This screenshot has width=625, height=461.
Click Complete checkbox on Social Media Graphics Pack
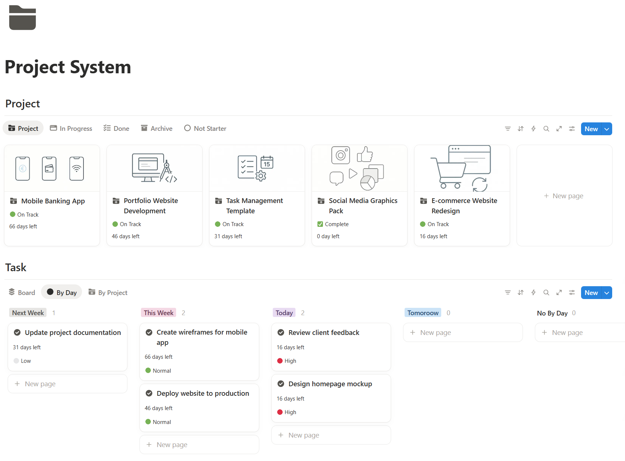(x=320, y=224)
